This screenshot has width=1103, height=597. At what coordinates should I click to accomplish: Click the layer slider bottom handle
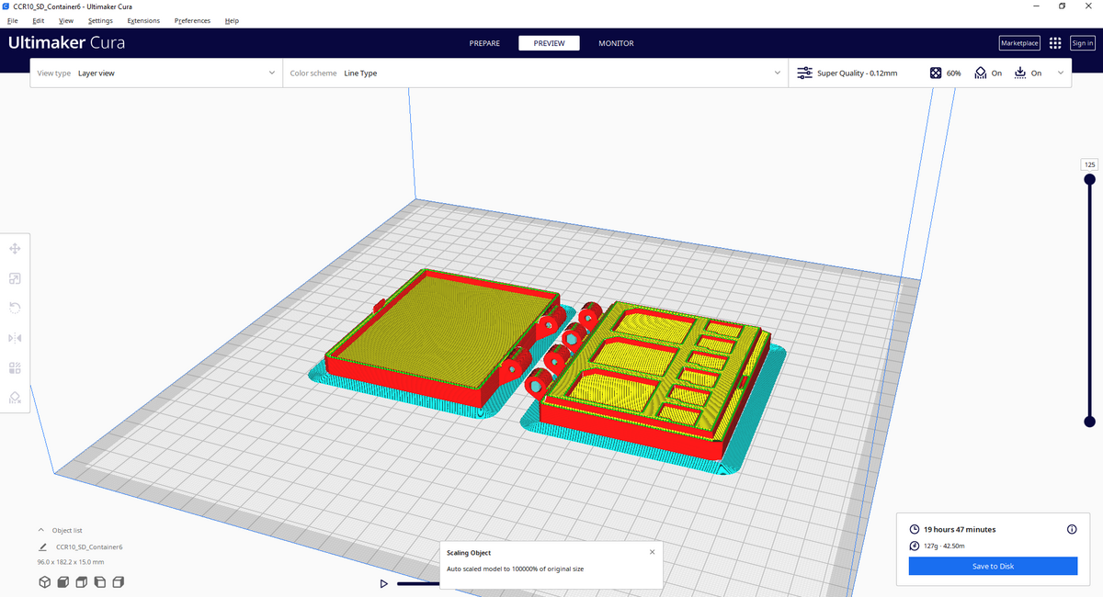tap(1090, 422)
